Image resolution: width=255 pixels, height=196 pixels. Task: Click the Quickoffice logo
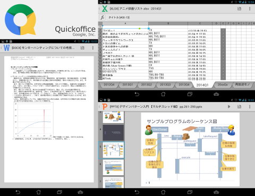[x=21, y=20]
